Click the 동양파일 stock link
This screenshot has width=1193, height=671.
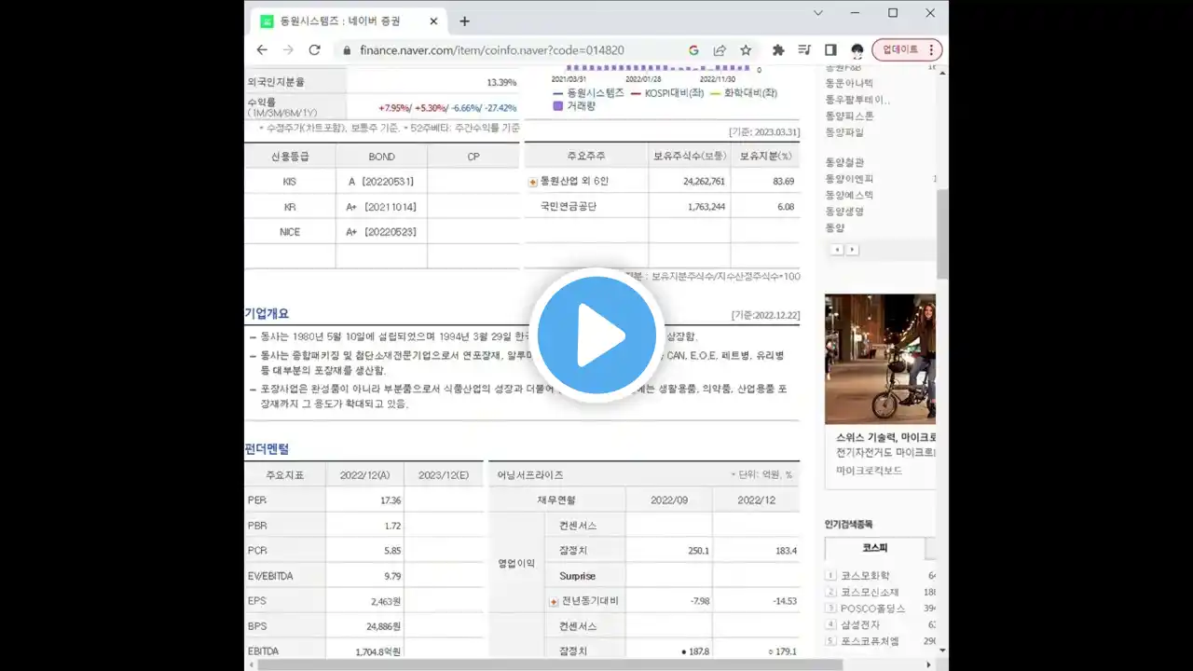[x=843, y=132]
